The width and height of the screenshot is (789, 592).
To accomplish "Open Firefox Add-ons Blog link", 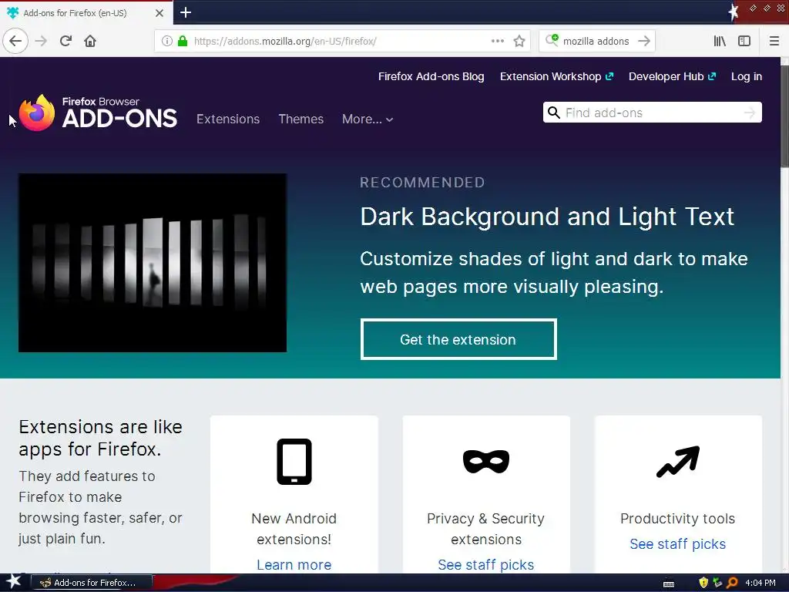I will coord(431,76).
